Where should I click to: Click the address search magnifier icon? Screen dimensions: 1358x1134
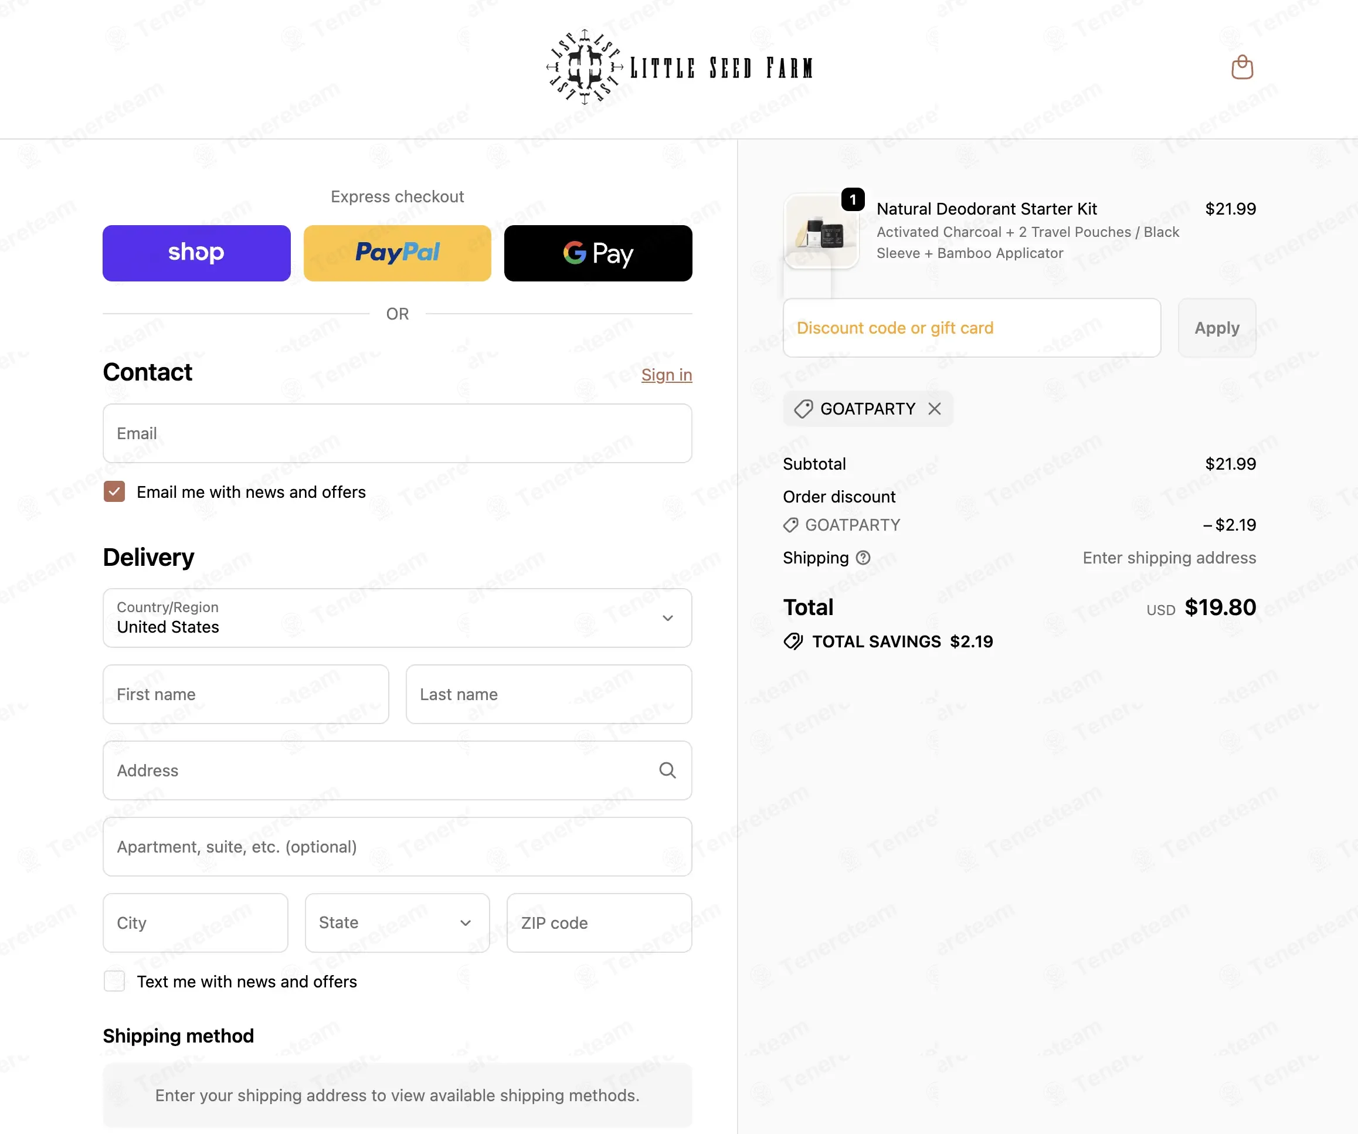pyautogui.click(x=667, y=770)
